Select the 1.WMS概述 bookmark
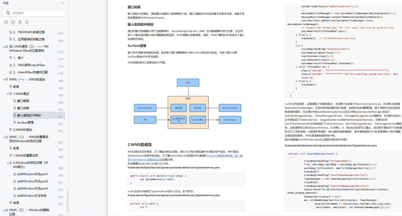402x216 pixels. pos(21,94)
